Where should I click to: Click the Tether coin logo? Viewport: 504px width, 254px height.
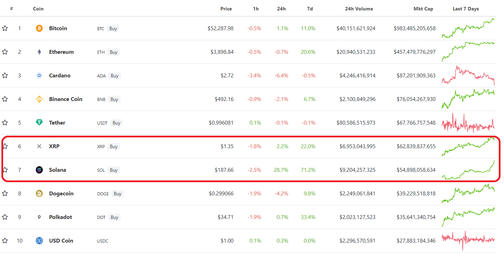click(x=39, y=123)
